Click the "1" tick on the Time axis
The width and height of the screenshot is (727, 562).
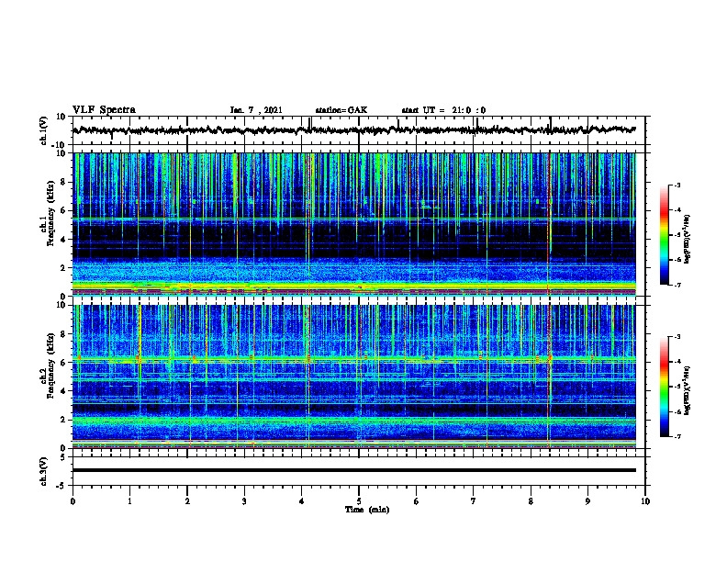pos(129,501)
